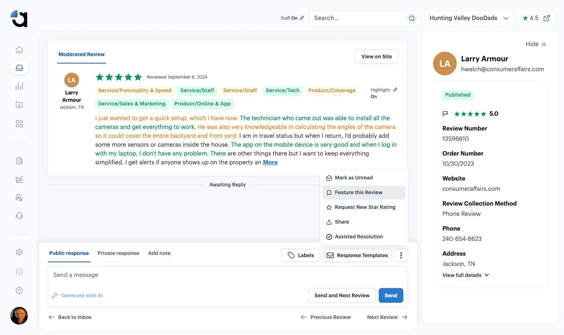
Task: Click the user profile photo at sidebar bottom
Action: [19, 316]
